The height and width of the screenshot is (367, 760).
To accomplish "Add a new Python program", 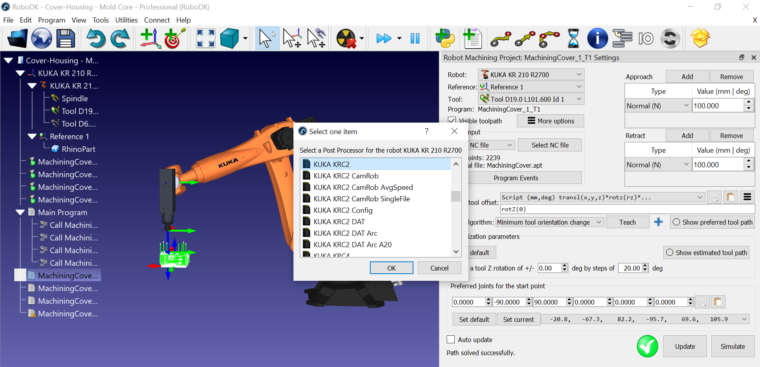I will click(445, 38).
